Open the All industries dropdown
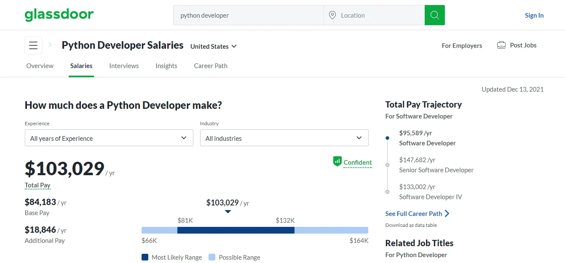Image resolution: width=565 pixels, height=263 pixels. [284, 138]
